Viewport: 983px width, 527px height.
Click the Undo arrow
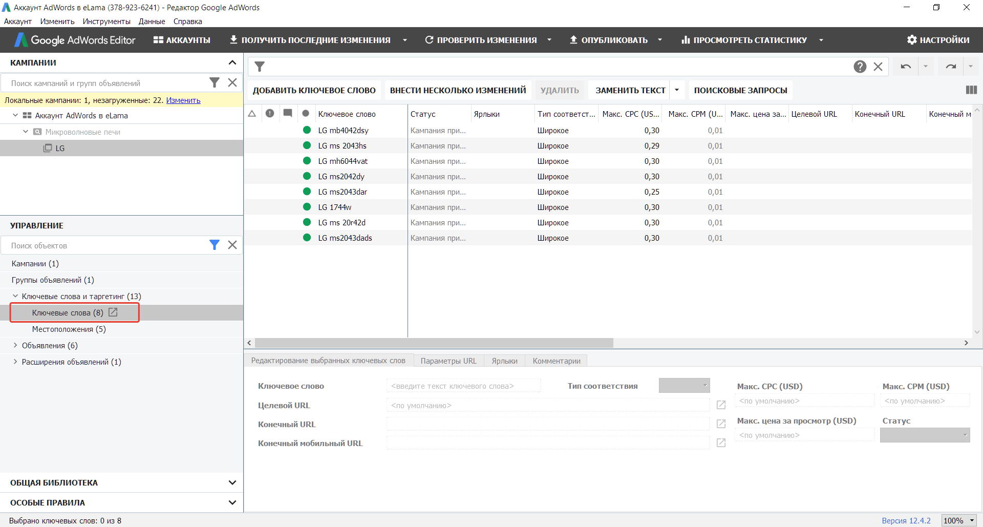pos(906,67)
